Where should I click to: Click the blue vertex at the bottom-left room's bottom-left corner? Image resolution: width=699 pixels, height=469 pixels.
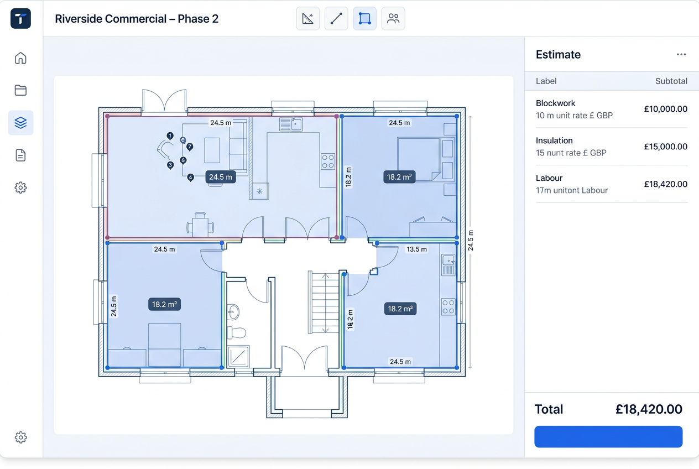coord(107,367)
